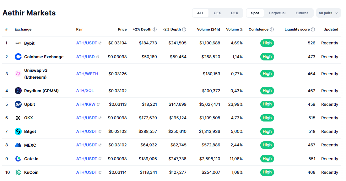Sort by the # column header
Image resolution: width=346 pixels, height=181 pixels.
click(x=6, y=29)
